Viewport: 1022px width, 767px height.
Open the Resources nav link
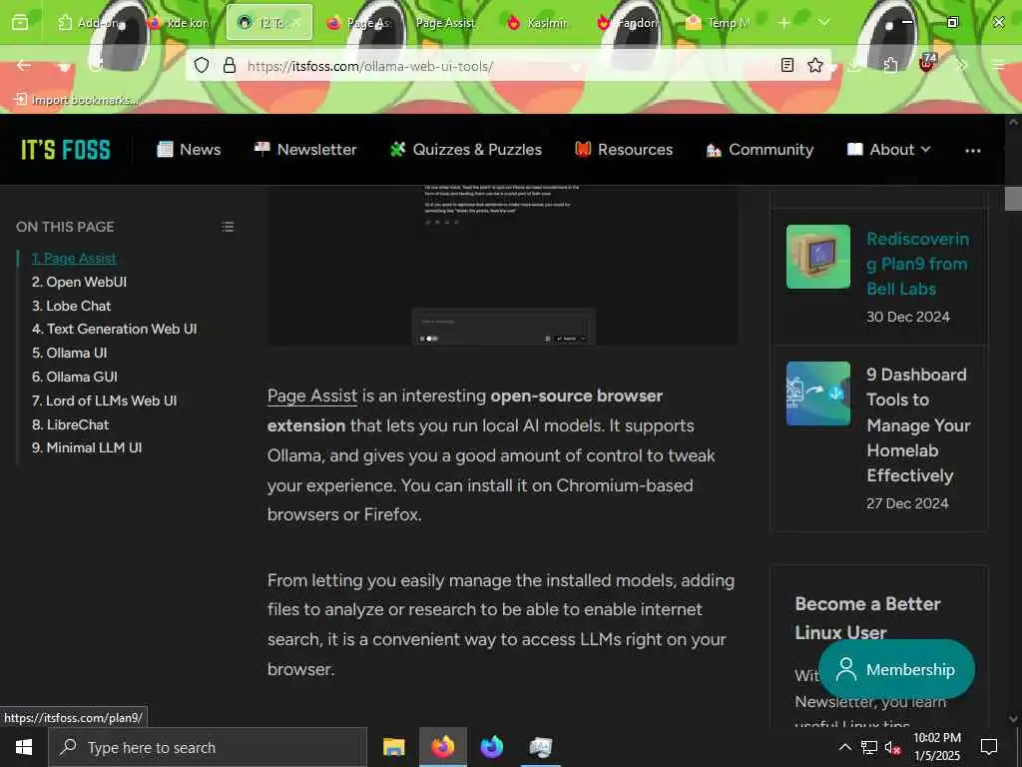pos(624,150)
